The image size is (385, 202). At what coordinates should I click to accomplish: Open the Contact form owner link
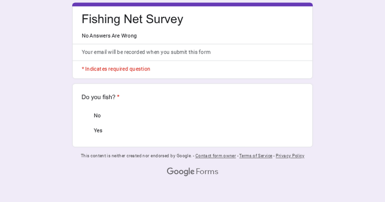[215, 156]
